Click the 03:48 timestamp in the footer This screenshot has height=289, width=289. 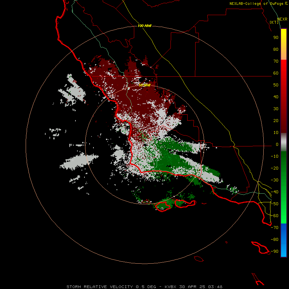coord(215,287)
